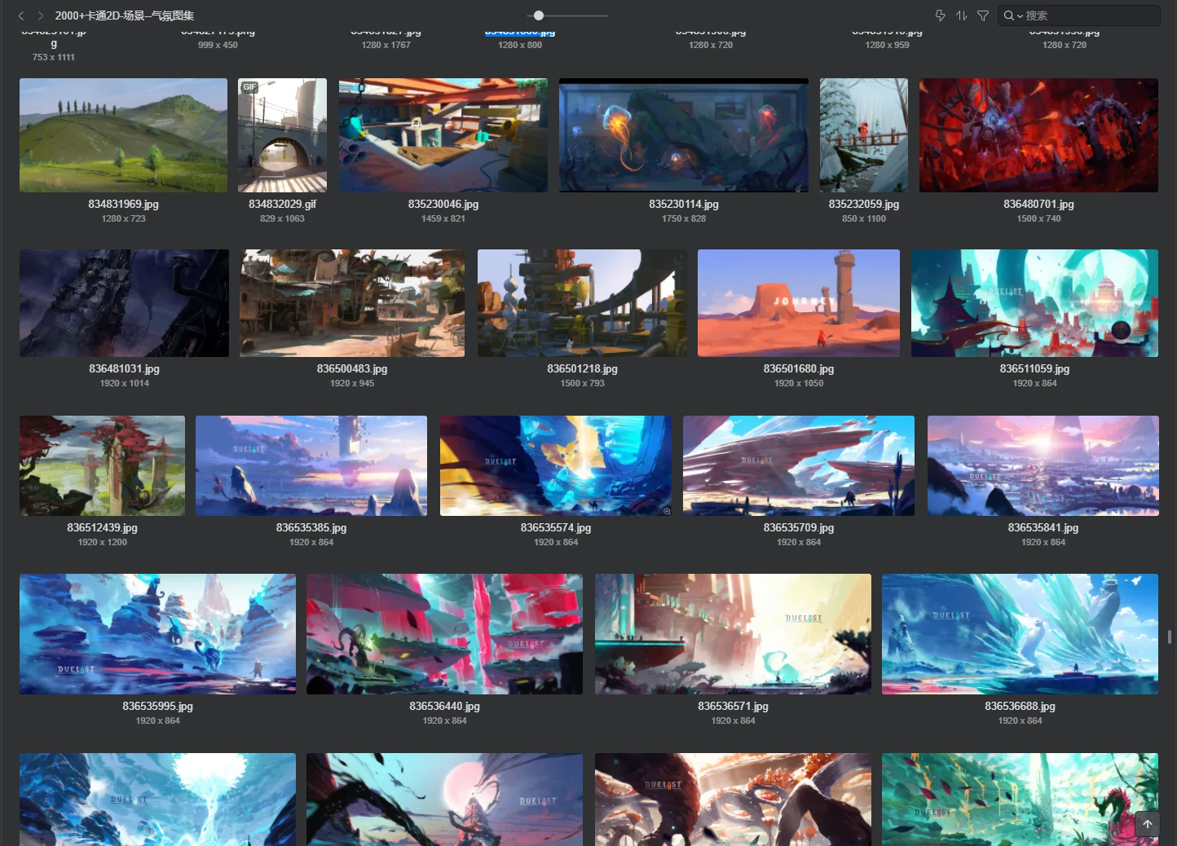The height and width of the screenshot is (846, 1177).
Task: Click the vertical scrollbar handle
Action: 1170,637
